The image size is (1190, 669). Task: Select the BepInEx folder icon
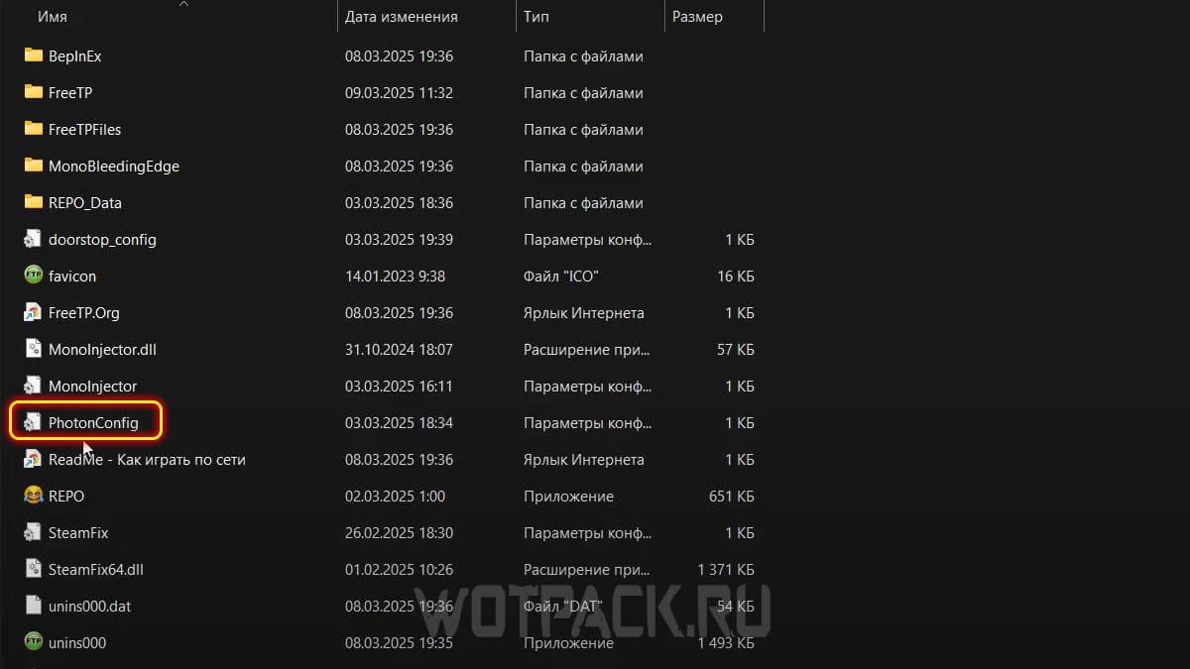[x=33, y=56]
